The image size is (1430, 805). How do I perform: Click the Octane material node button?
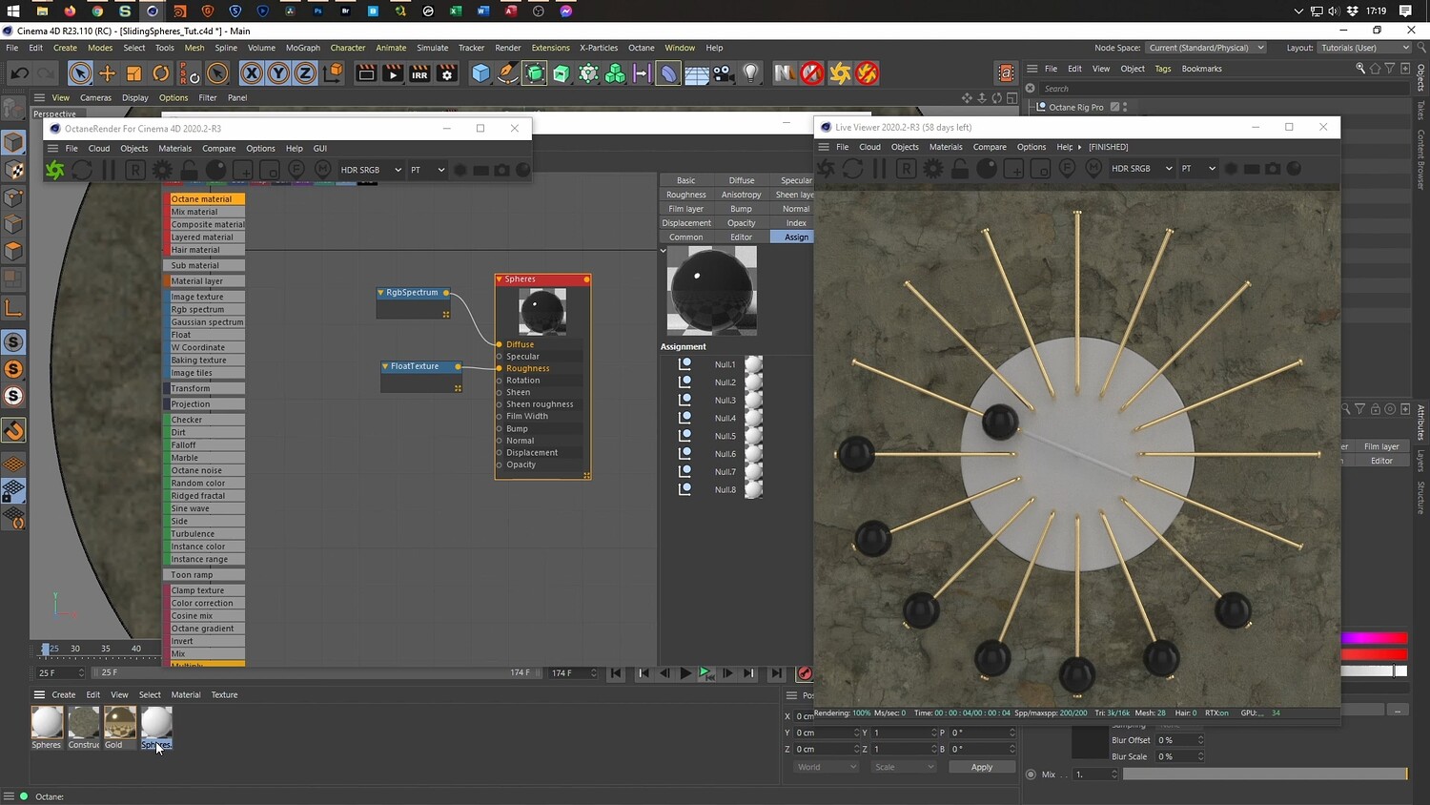[x=206, y=199]
